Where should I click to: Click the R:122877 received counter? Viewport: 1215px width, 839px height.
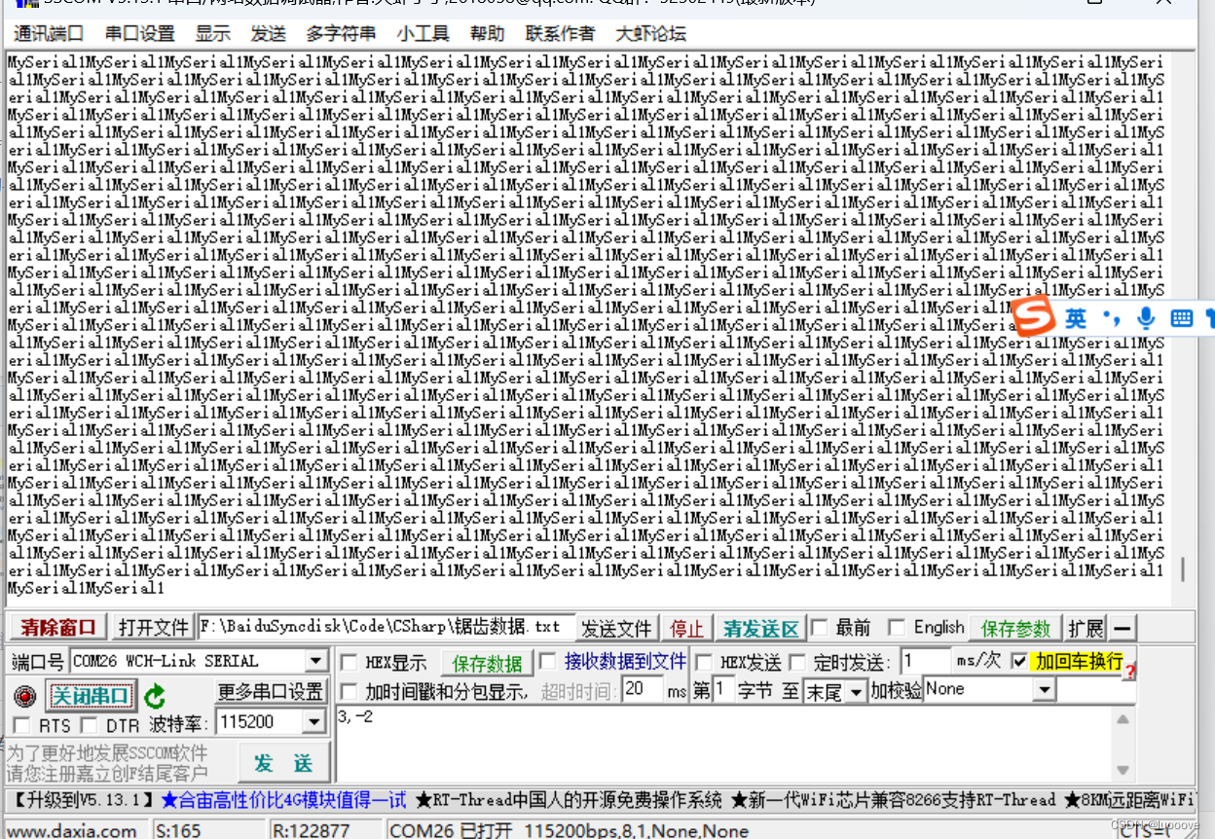pyautogui.click(x=311, y=830)
